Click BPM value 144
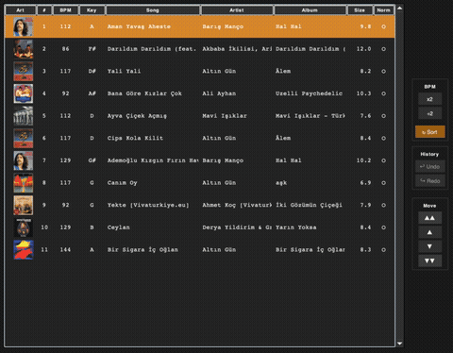The width and height of the screenshot is (453, 353). coord(65,250)
